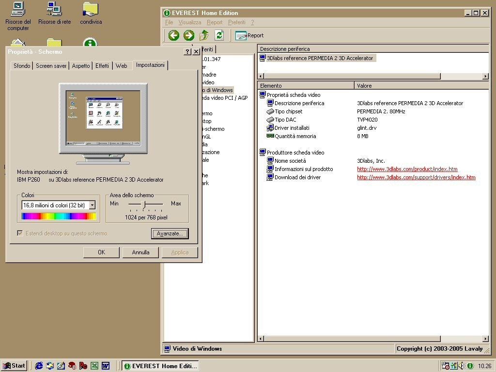Click the glint.drv value

367,128
